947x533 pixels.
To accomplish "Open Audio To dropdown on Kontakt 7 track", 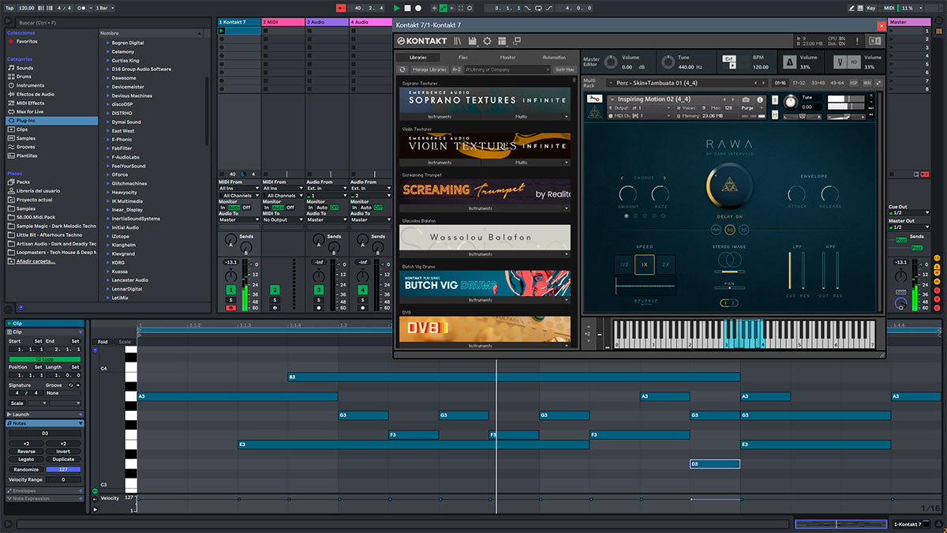I will pos(239,220).
